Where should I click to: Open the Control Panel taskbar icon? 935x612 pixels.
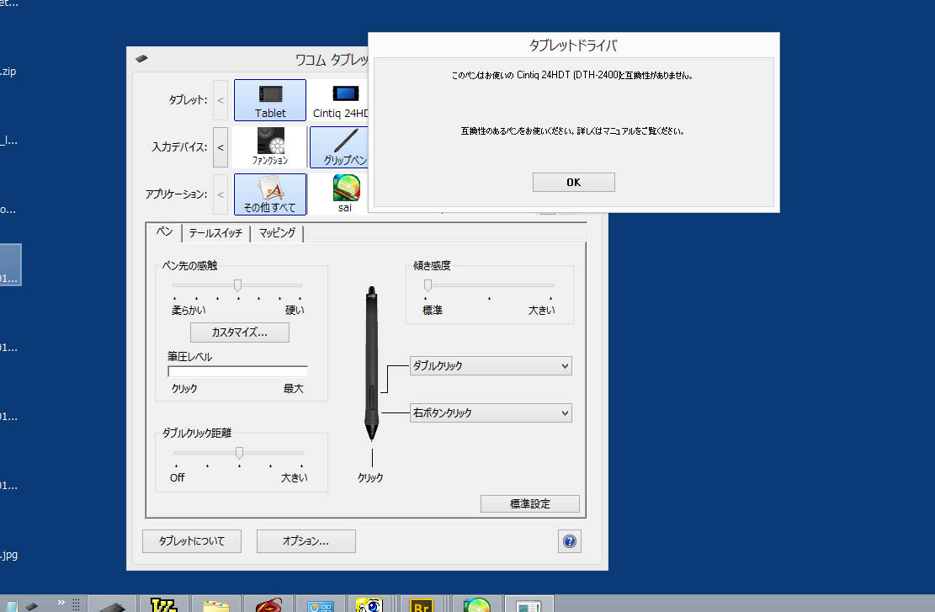click(x=320, y=604)
